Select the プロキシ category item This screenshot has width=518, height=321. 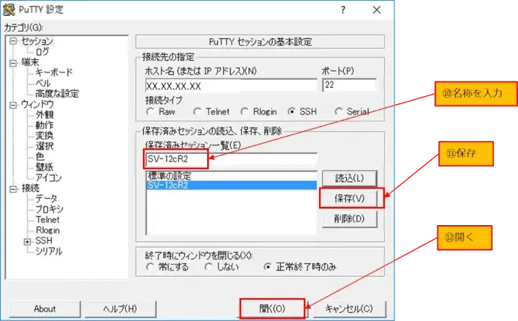pyautogui.click(x=49, y=209)
